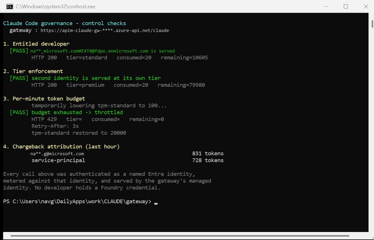Click 'consumed=20' in Tier enforcement result
The image size is (374, 240).
click(131, 85)
